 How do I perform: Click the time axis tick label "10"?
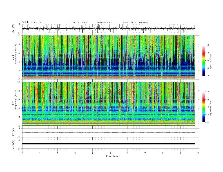pyautogui.click(x=198, y=153)
